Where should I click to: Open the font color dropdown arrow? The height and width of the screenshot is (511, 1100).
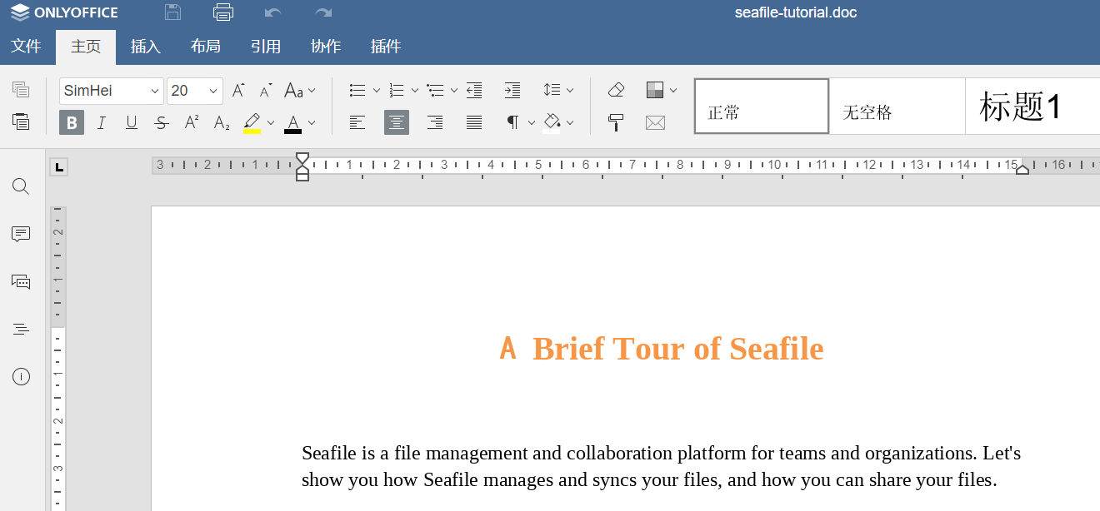coord(312,123)
